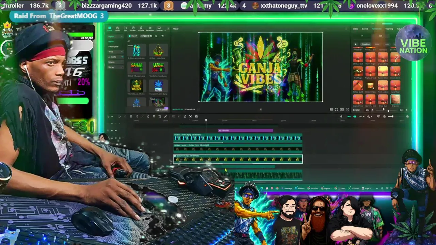Apply the Heart out animation
Image resolution: width=436 pixels, height=245 pixels.
[x=395, y=57]
